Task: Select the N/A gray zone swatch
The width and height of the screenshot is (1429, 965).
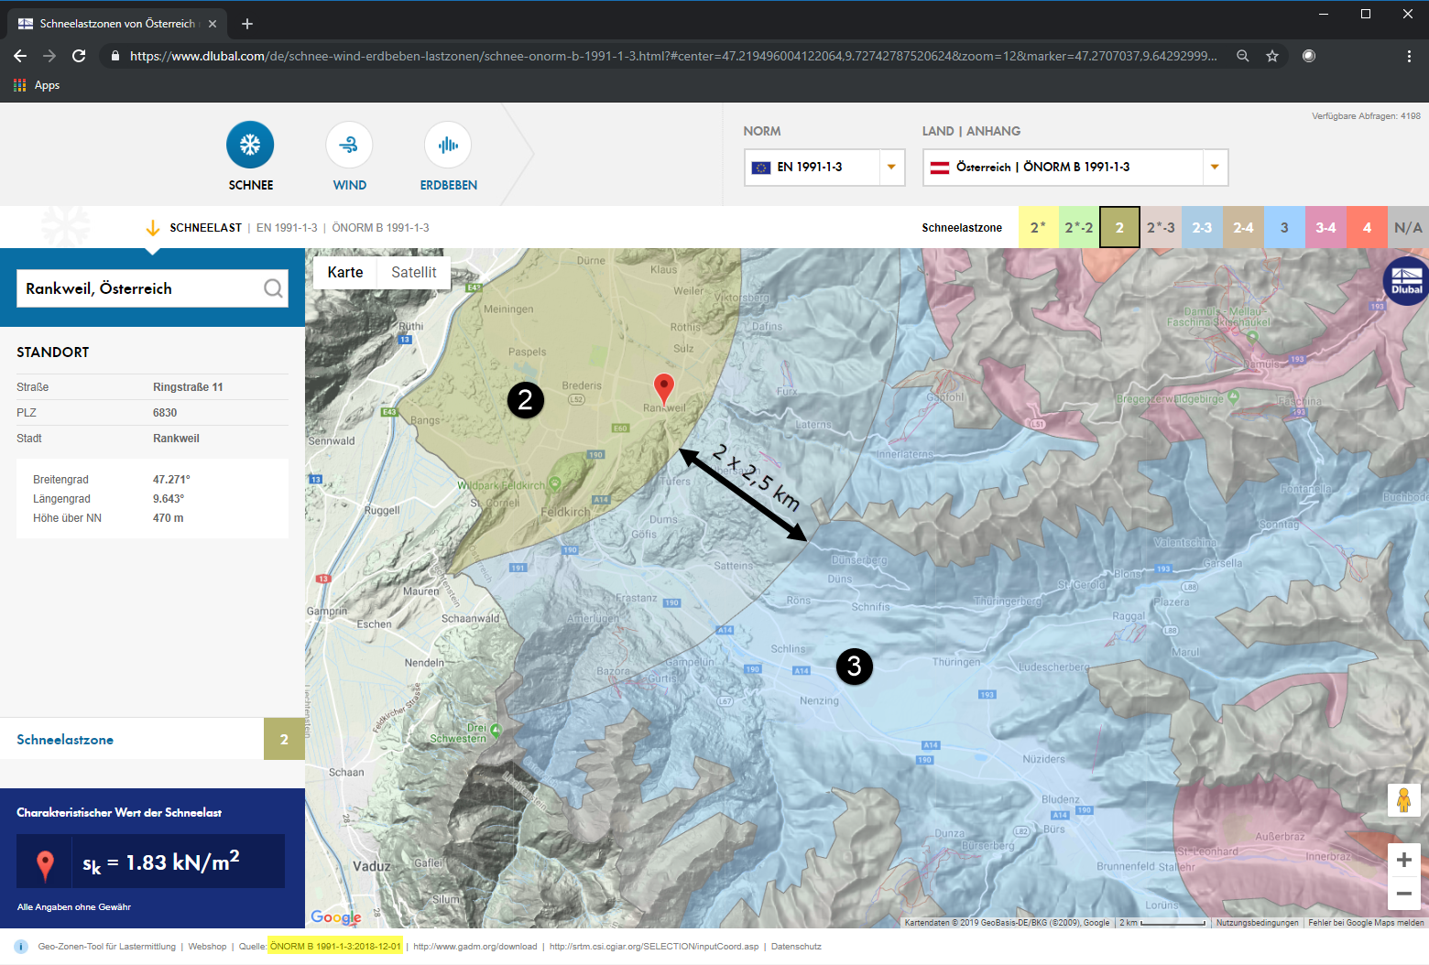Action: point(1408,228)
